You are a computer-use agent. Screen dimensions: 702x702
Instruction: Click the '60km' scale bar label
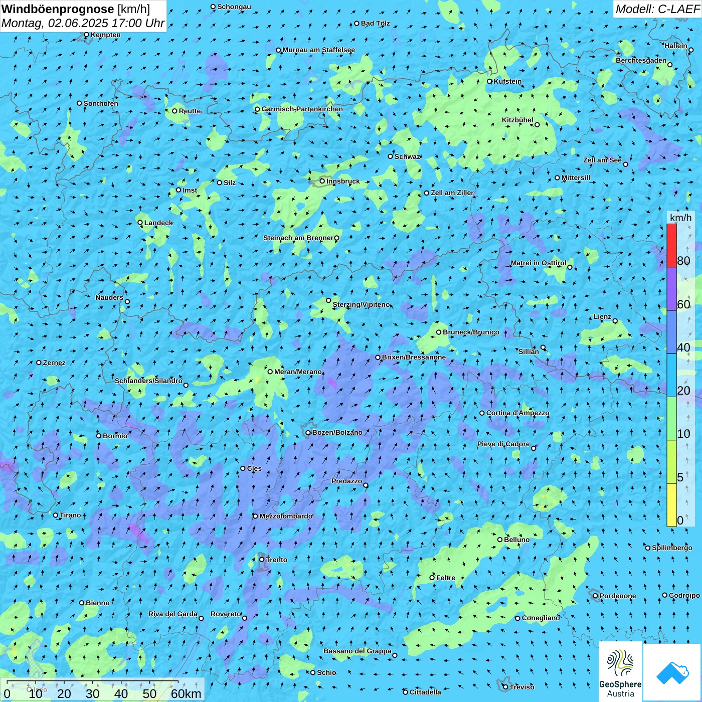coord(186,693)
